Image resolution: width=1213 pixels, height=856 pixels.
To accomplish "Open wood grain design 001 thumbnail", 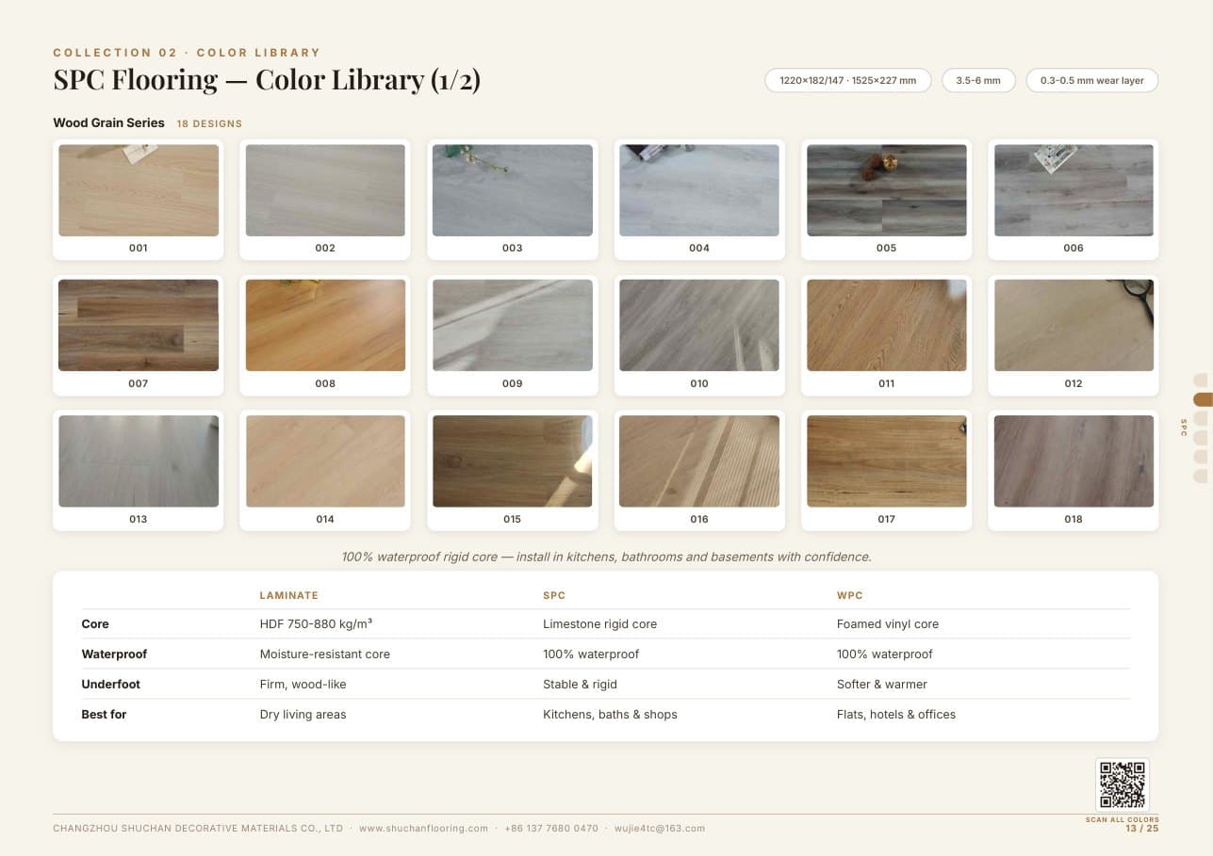I will click(x=139, y=190).
